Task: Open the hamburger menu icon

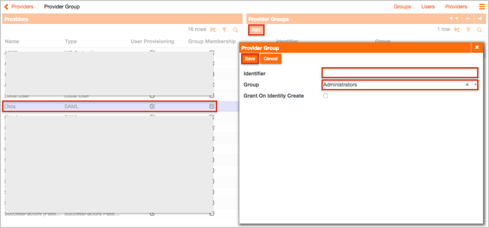Action: pyautogui.click(x=482, y=7)
